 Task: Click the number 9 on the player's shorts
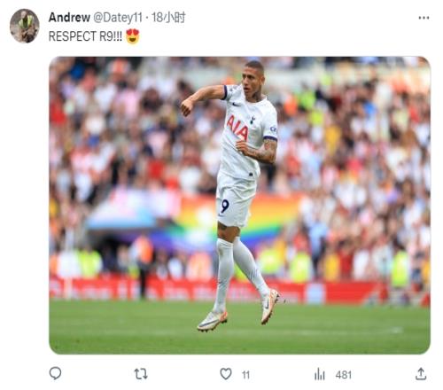[225, 206]
